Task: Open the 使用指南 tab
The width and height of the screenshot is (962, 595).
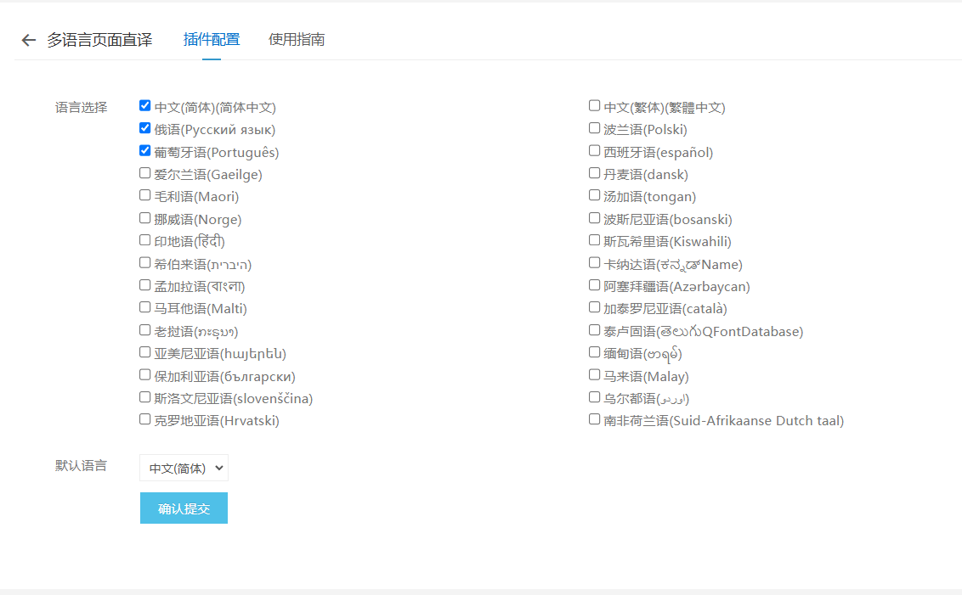Action: [x=297, y=39]
